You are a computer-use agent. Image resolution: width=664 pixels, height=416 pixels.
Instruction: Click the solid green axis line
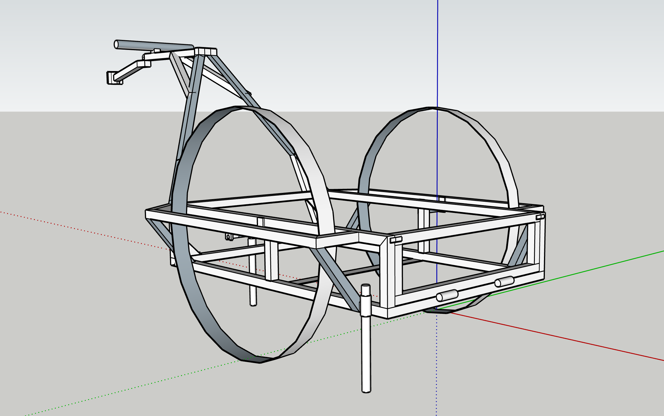(x=600, y=267)
